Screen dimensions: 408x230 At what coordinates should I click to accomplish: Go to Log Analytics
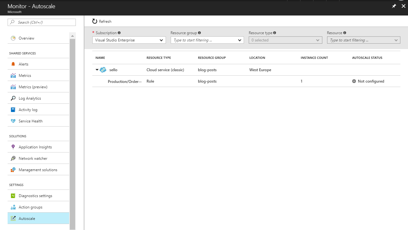(x=38, y=98)
